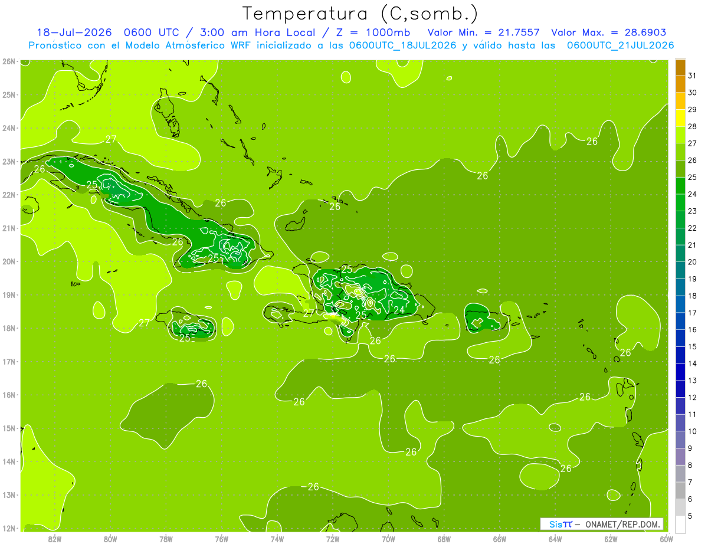The image size is (708, 547).
Task: Click the 19N latitude axis label
Action: pyautogui.click(x=8, y=295)
